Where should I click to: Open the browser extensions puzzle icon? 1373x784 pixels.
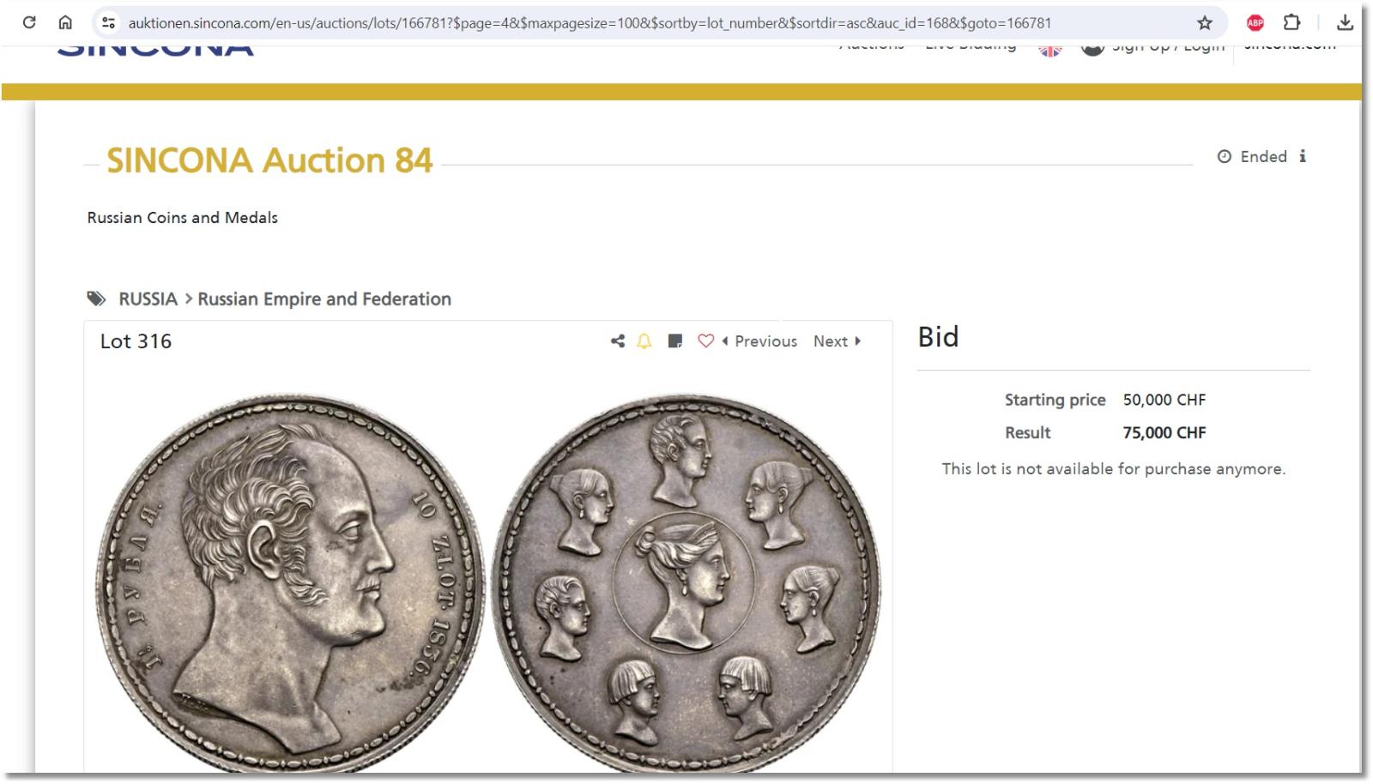pyautogui.click(x=1291, y=23)
